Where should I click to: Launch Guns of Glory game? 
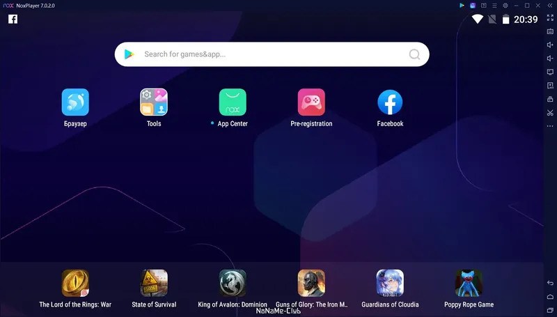pos(311,283)
